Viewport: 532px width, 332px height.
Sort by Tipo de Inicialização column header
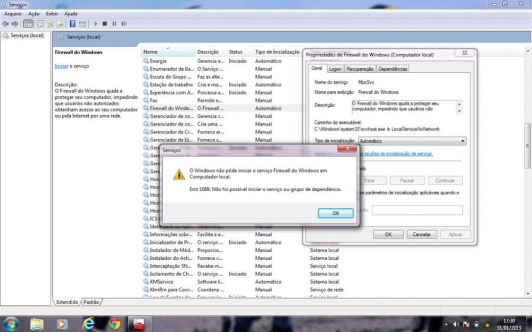(x=277, y=52)
